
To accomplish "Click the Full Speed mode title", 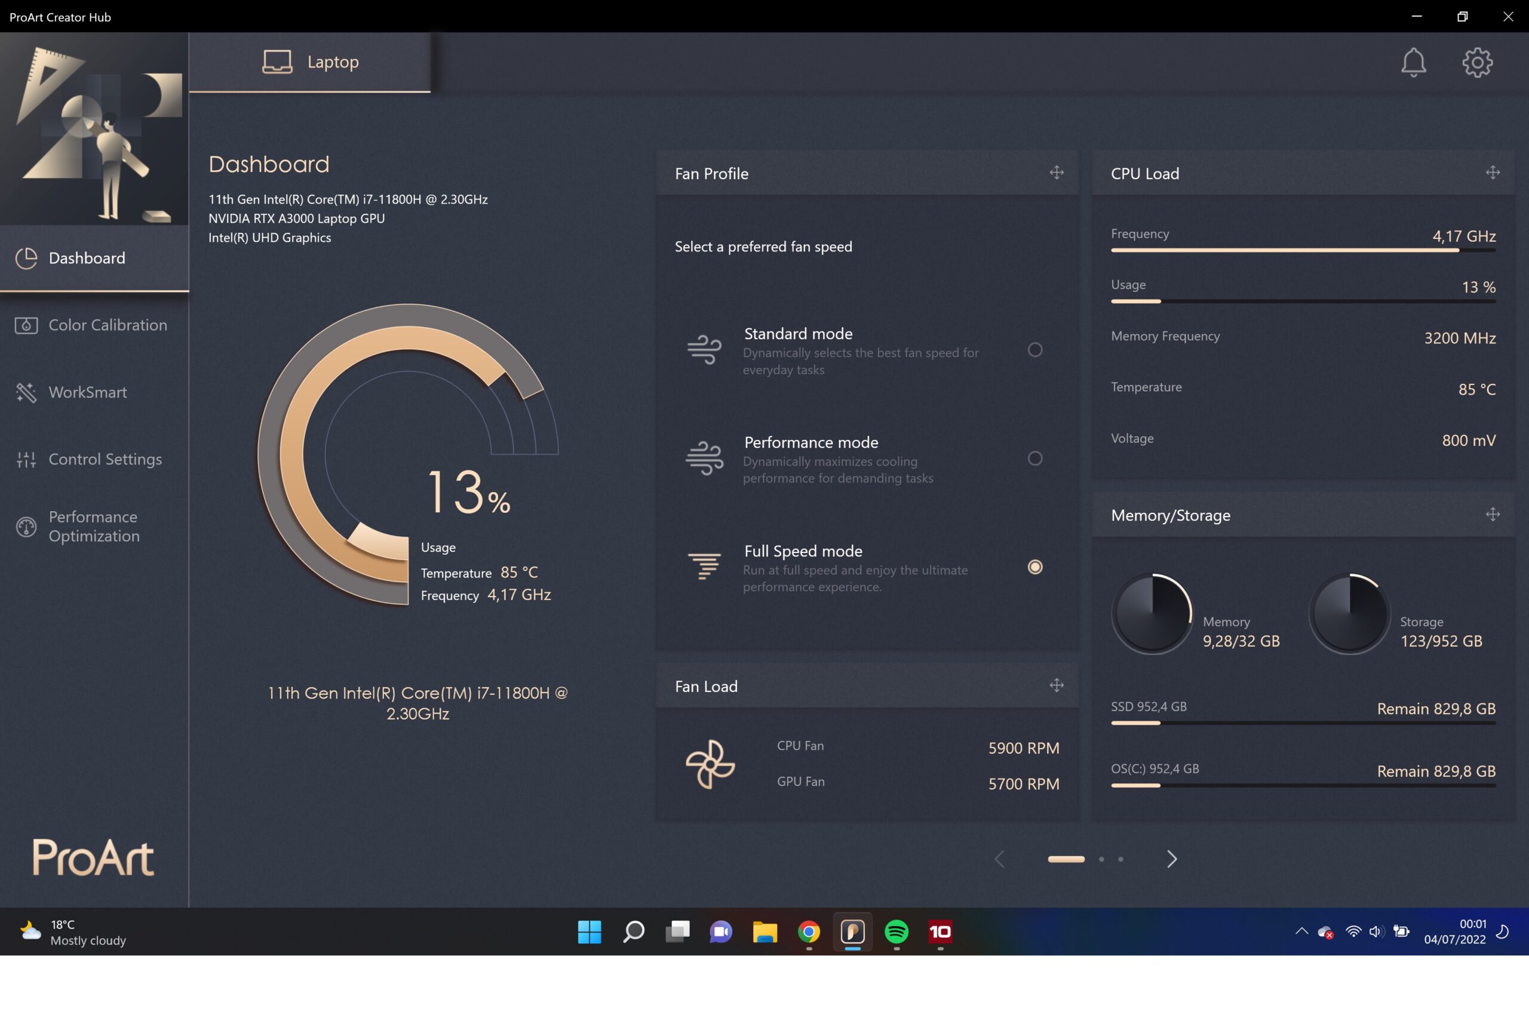I will (803, 551).
